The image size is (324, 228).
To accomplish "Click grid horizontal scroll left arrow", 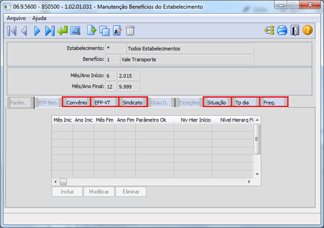I will click(x=55, y=182).
